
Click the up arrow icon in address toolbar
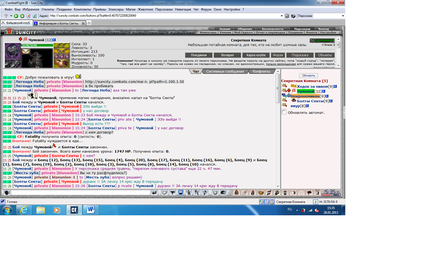pyautogui.click(x=6, y=16)
